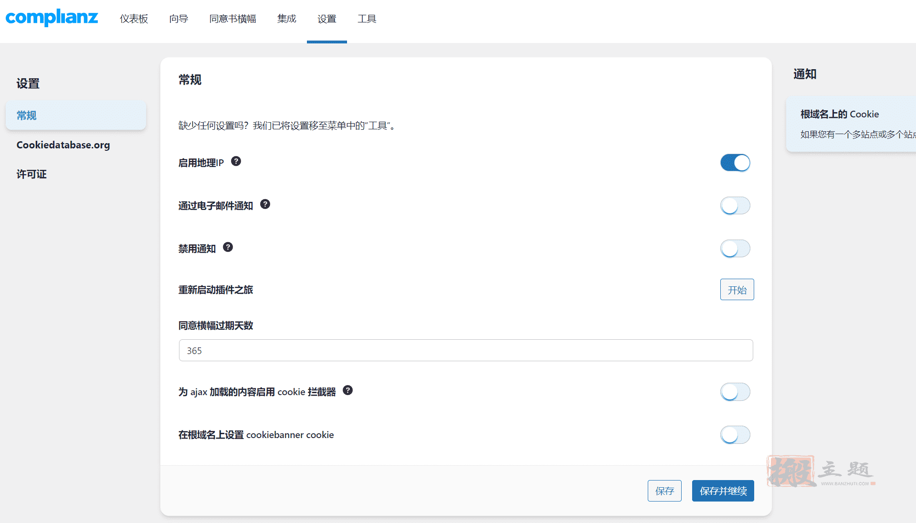Open help tooltip for 通过电子邮件通知
This screenshot has width=916, height=523.
point(265,204)
